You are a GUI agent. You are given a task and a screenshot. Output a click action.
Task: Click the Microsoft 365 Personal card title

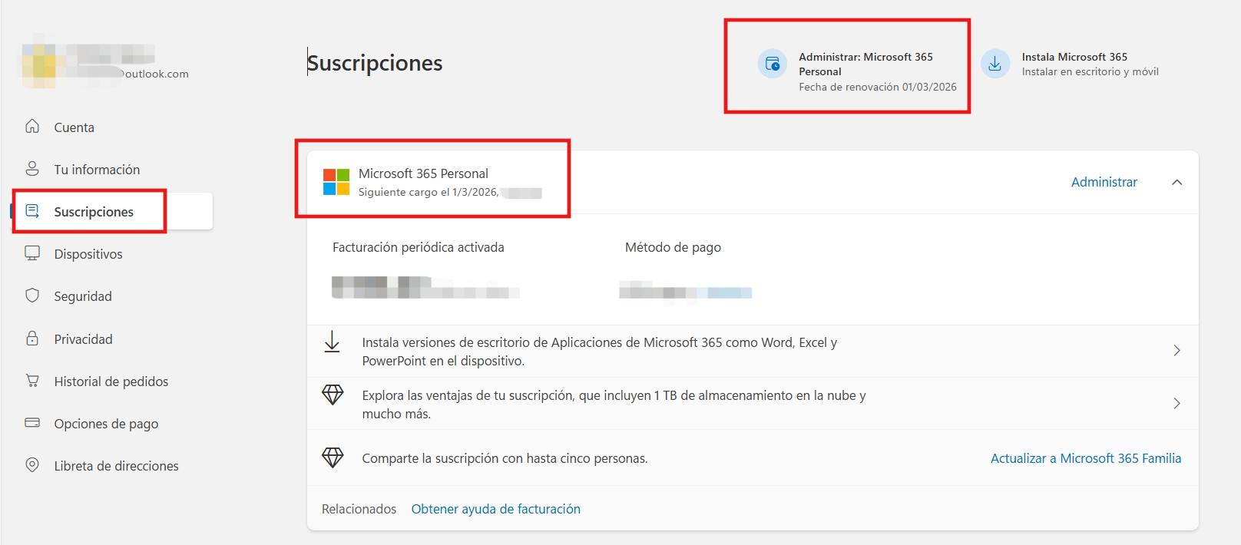[423, 173]
